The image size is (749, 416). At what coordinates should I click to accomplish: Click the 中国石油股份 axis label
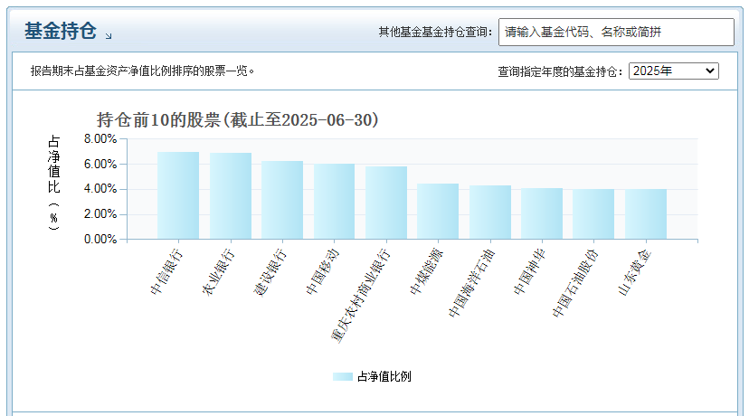(574, 283)
